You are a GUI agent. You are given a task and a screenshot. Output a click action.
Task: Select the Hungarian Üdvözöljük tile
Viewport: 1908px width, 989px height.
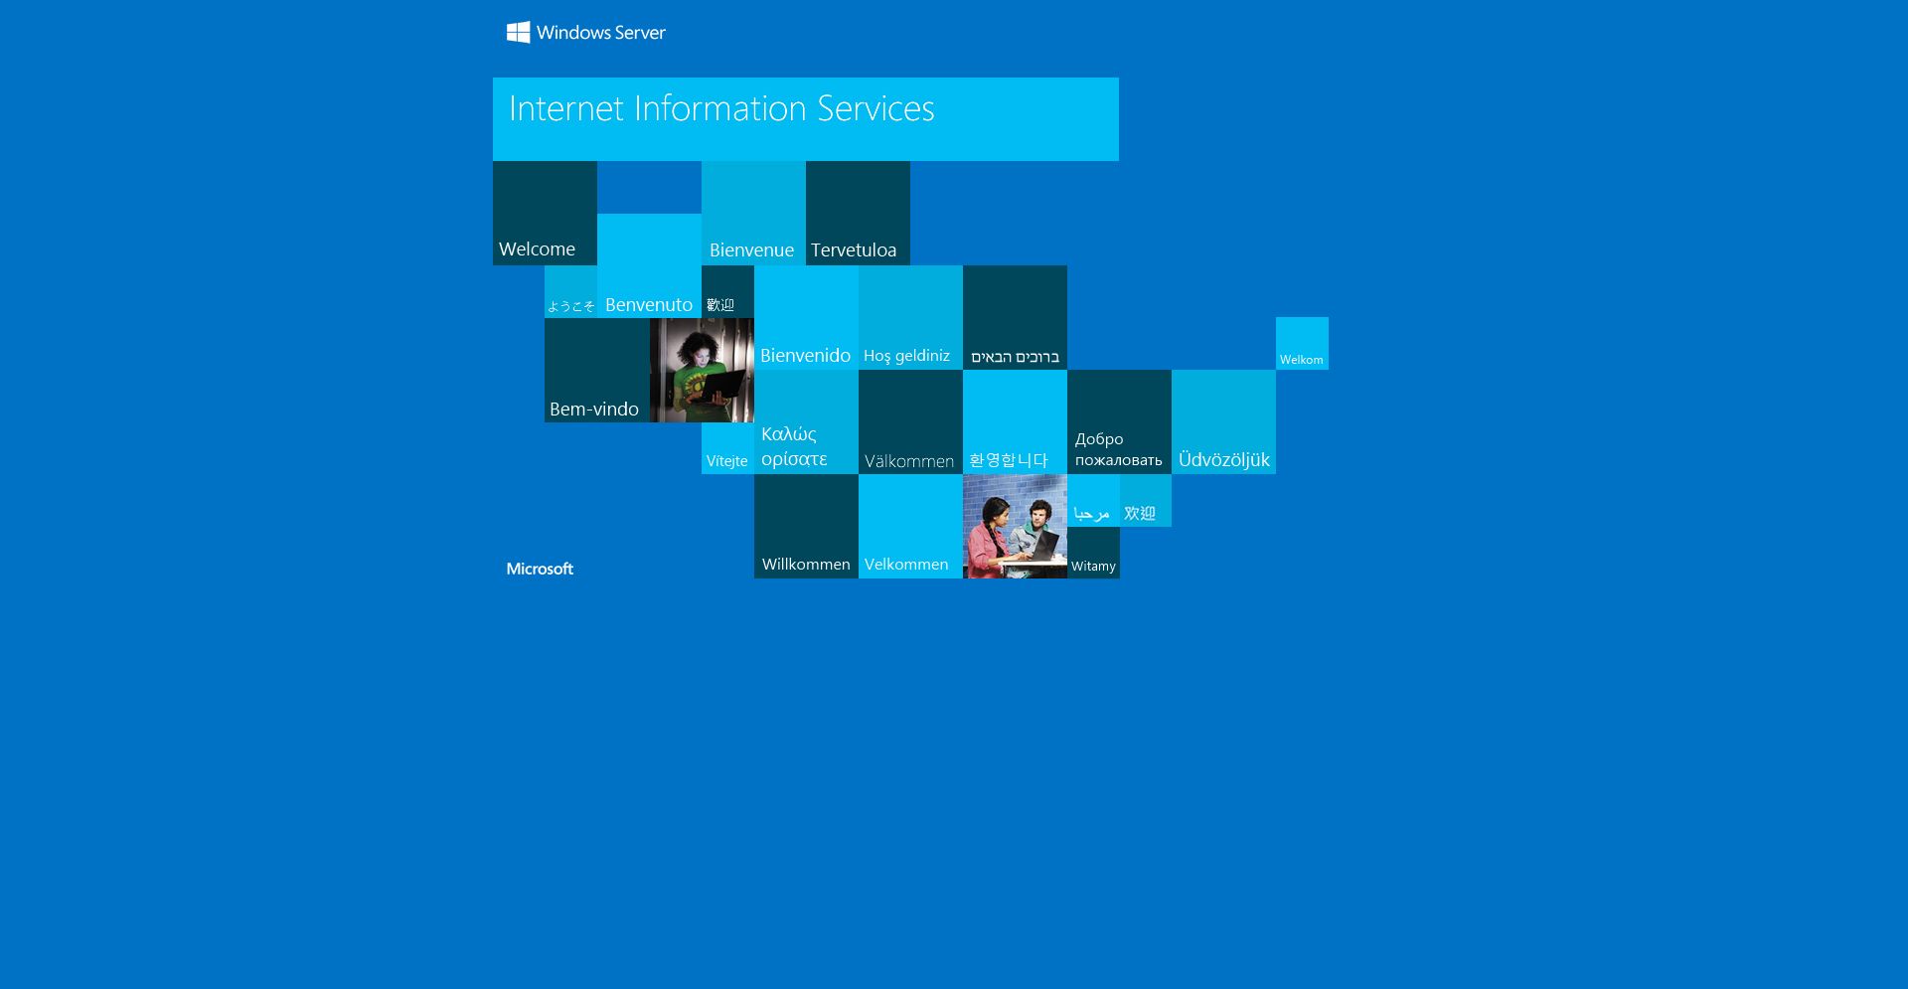point(1223,422)
